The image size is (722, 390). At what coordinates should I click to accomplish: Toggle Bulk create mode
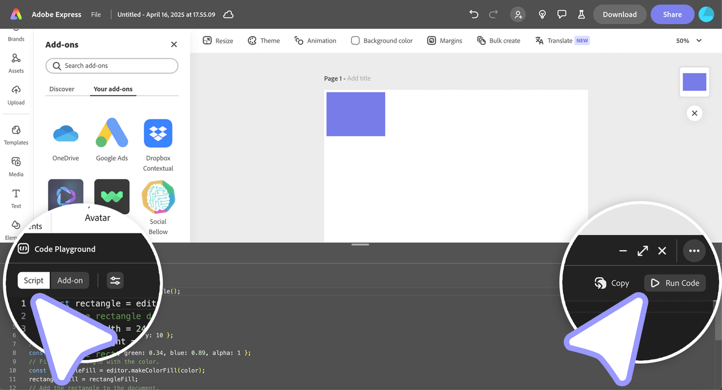point(498,40)
